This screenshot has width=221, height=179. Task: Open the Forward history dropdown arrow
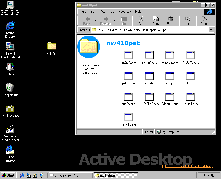click(114, 21)
